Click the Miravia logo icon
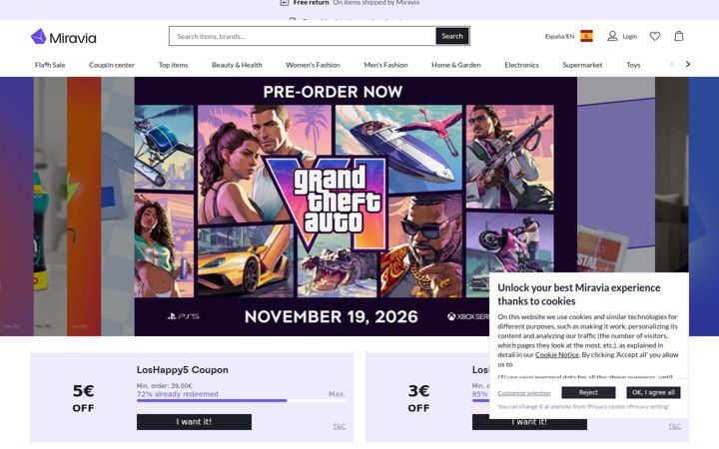Viewport: 719px width, 449px height. click(39, 36)
